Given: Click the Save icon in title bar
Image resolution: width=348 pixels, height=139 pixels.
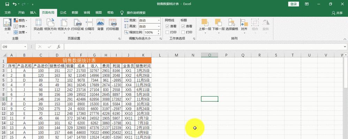Looking at the screenshot, I should 7,4.
